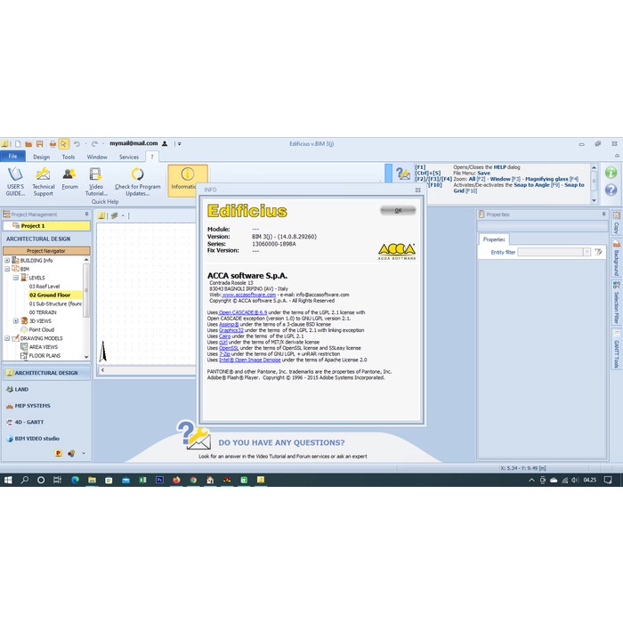Open the Cairo license link
623x623 pixels.
(224, 336)
